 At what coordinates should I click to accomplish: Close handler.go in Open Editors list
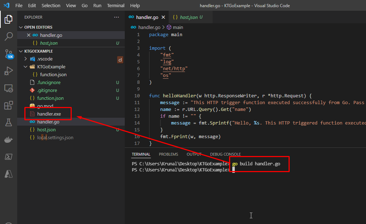coord(28,35)
